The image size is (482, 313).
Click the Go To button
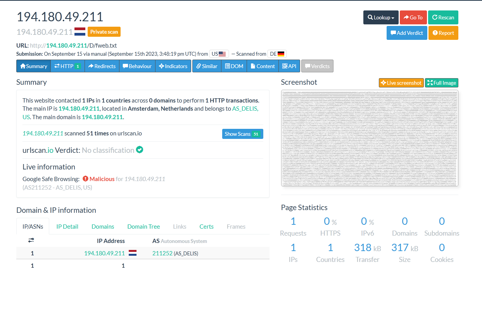(413, 17)
